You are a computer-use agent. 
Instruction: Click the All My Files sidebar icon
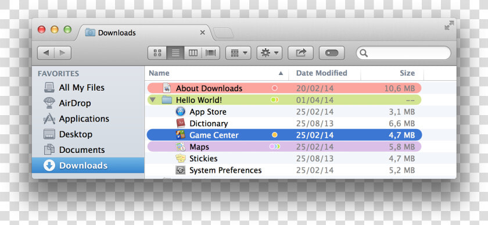(x=49, y=88)
